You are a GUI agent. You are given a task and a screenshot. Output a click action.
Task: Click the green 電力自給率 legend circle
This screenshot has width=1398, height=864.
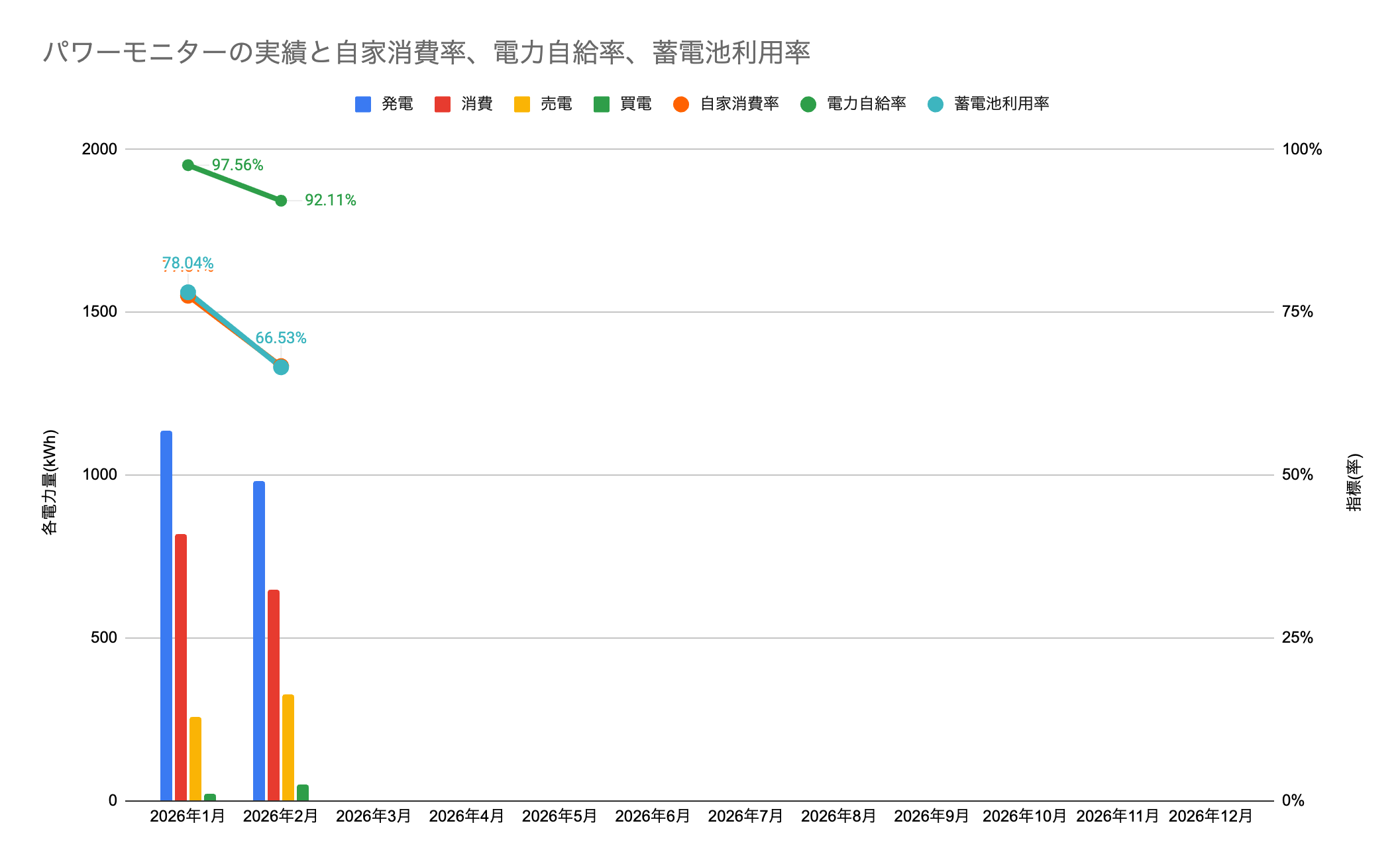(808, 104)
